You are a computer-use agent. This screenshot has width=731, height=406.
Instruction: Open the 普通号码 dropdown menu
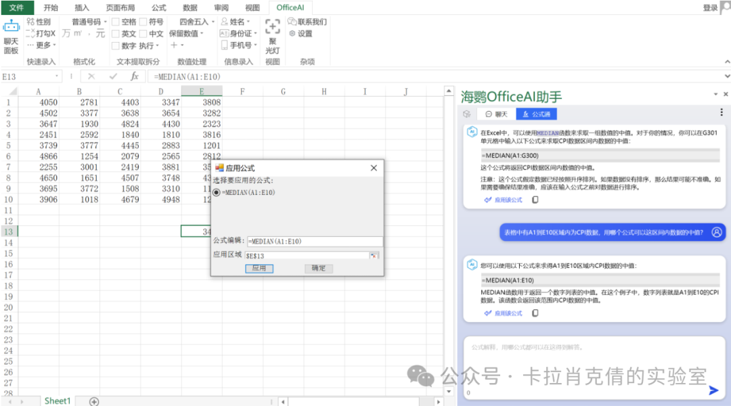point(87,21)
